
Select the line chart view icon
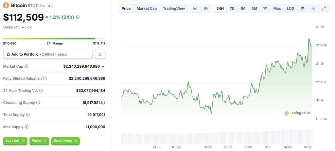click(x=195, y=8)
